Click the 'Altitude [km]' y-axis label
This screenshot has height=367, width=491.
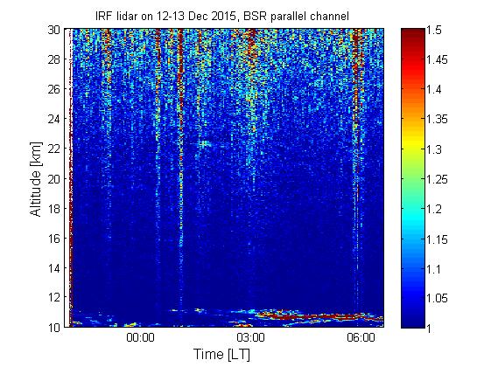(36, 179)
